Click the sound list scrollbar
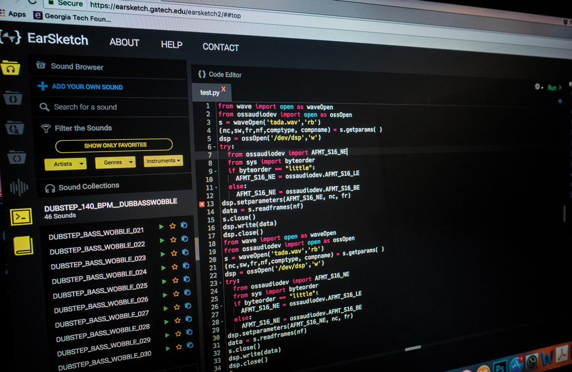The width and height of the screenshot is (572, 372). pos(197,248)
